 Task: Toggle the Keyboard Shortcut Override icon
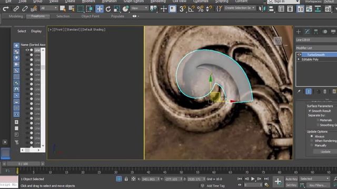point(173,9)
